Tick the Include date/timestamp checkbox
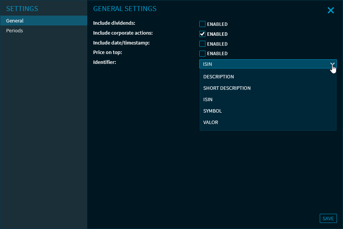343x229 pixels. (202, 44)
